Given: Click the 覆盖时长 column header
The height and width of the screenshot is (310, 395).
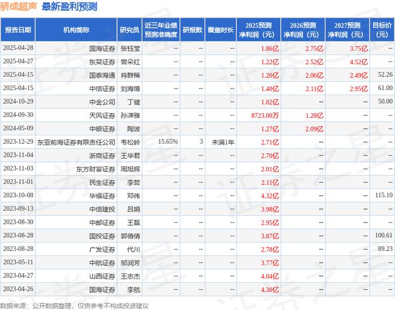Looking at the screenshot, I should point(221,30).
